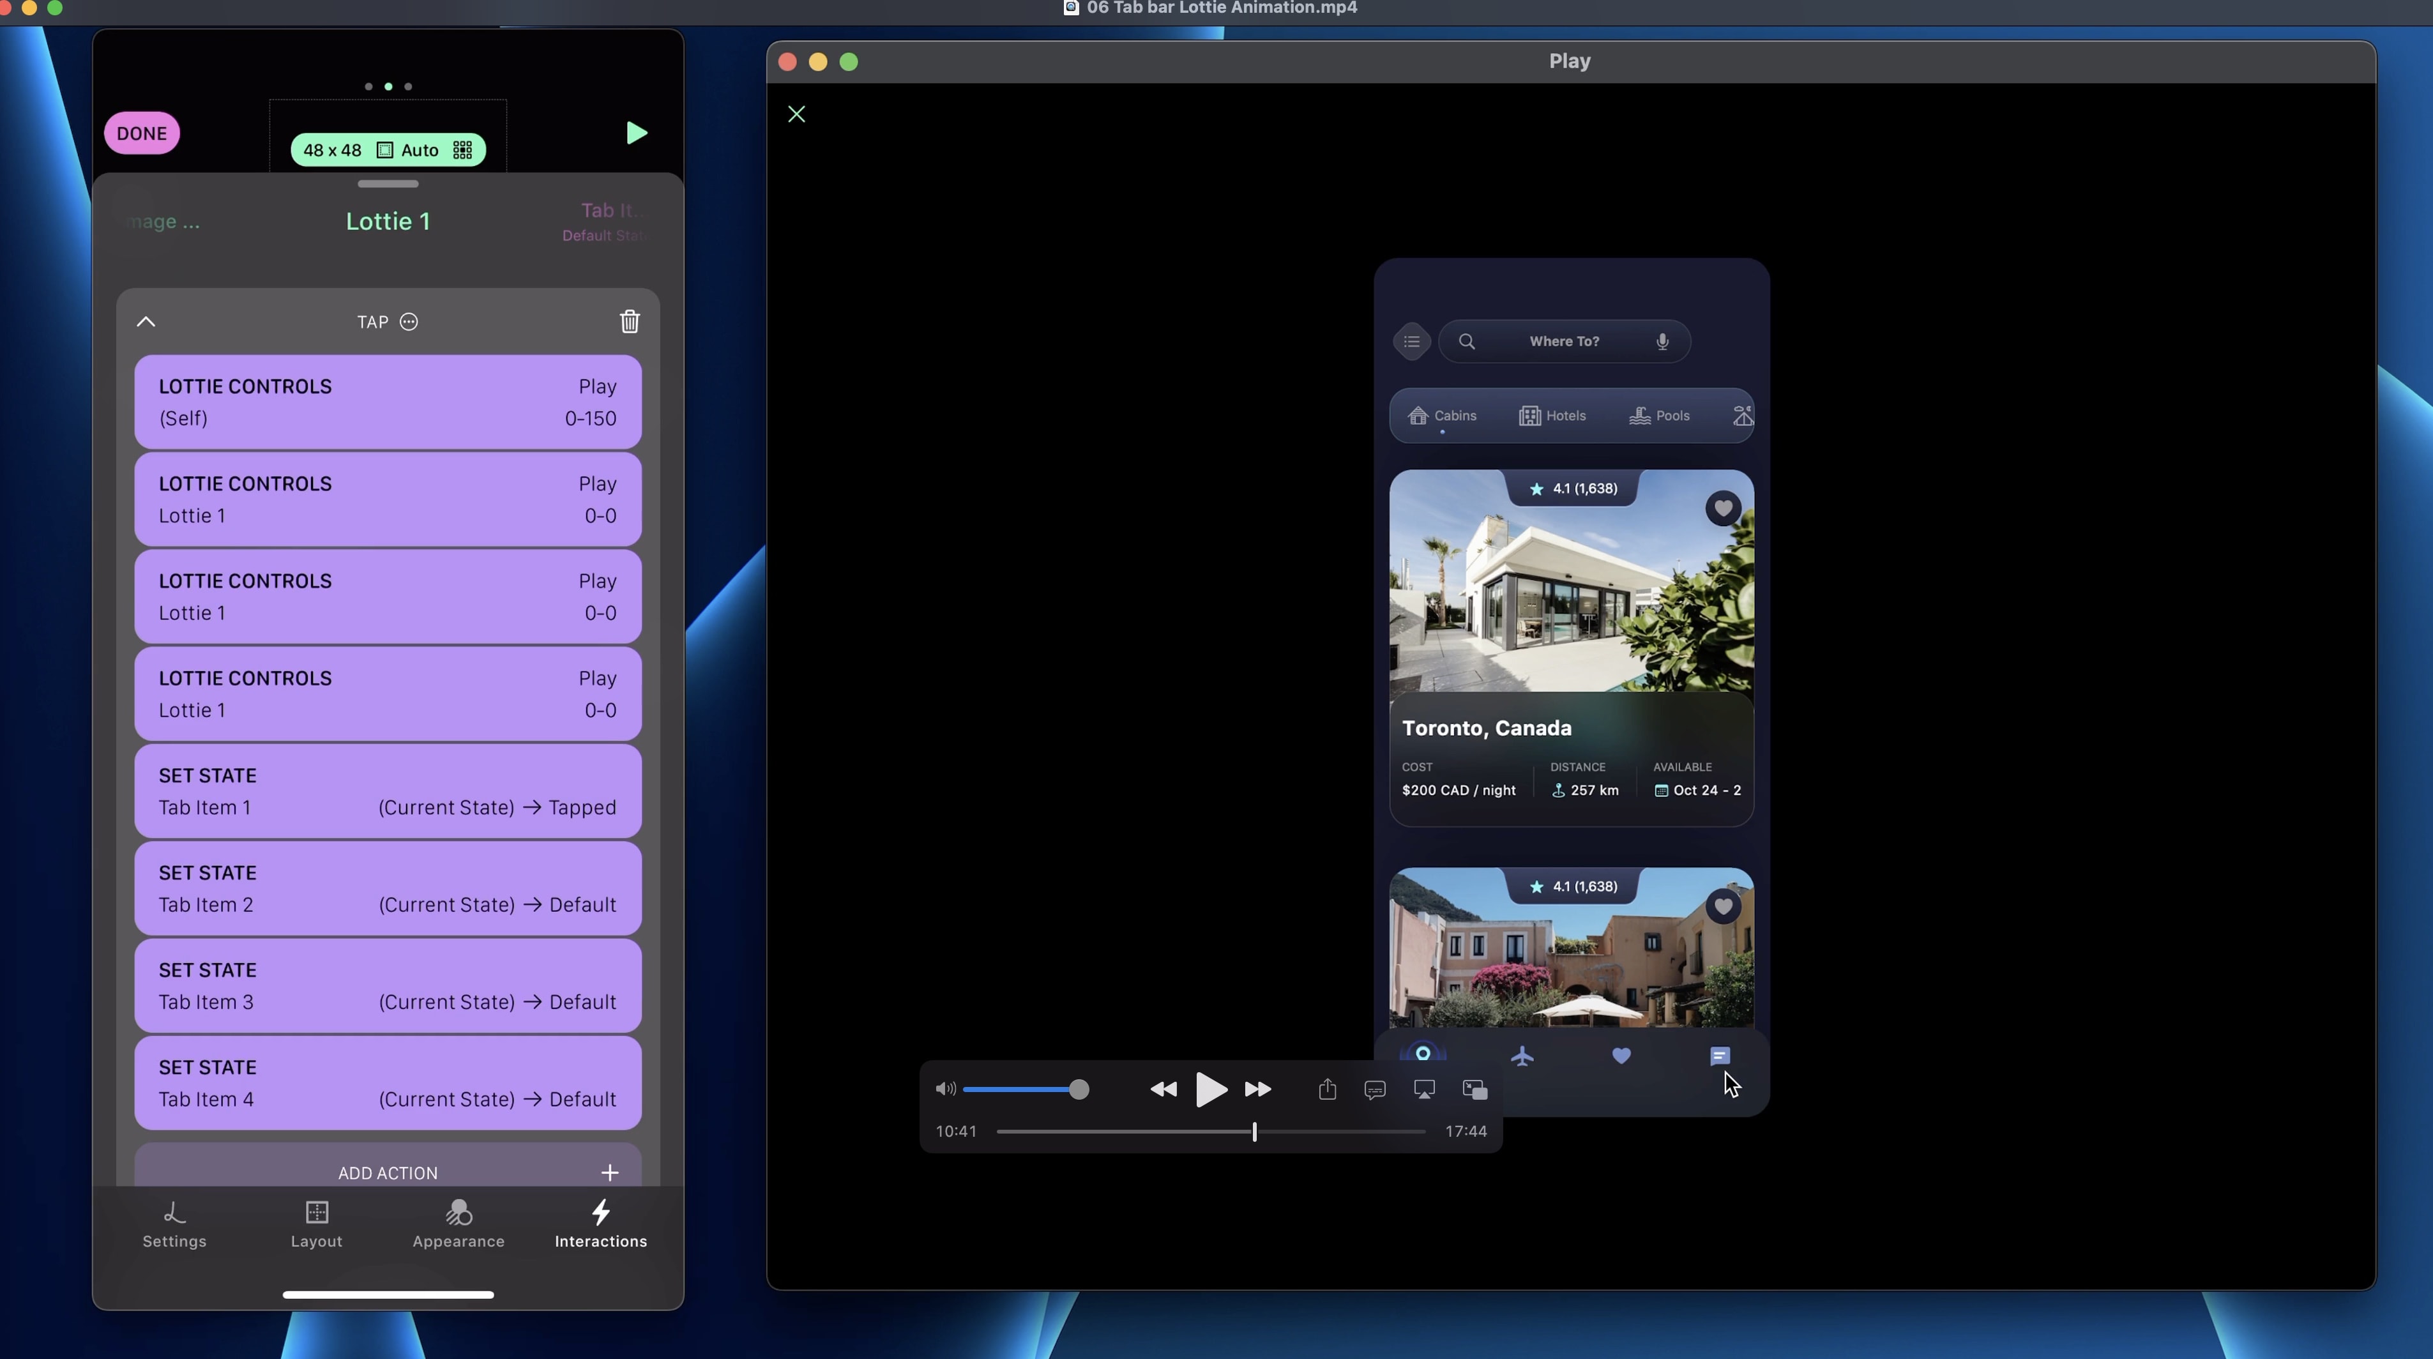2433x1359 pixels.
Task: Adjust the video volume slider knob
Action: (1079, 1090)
